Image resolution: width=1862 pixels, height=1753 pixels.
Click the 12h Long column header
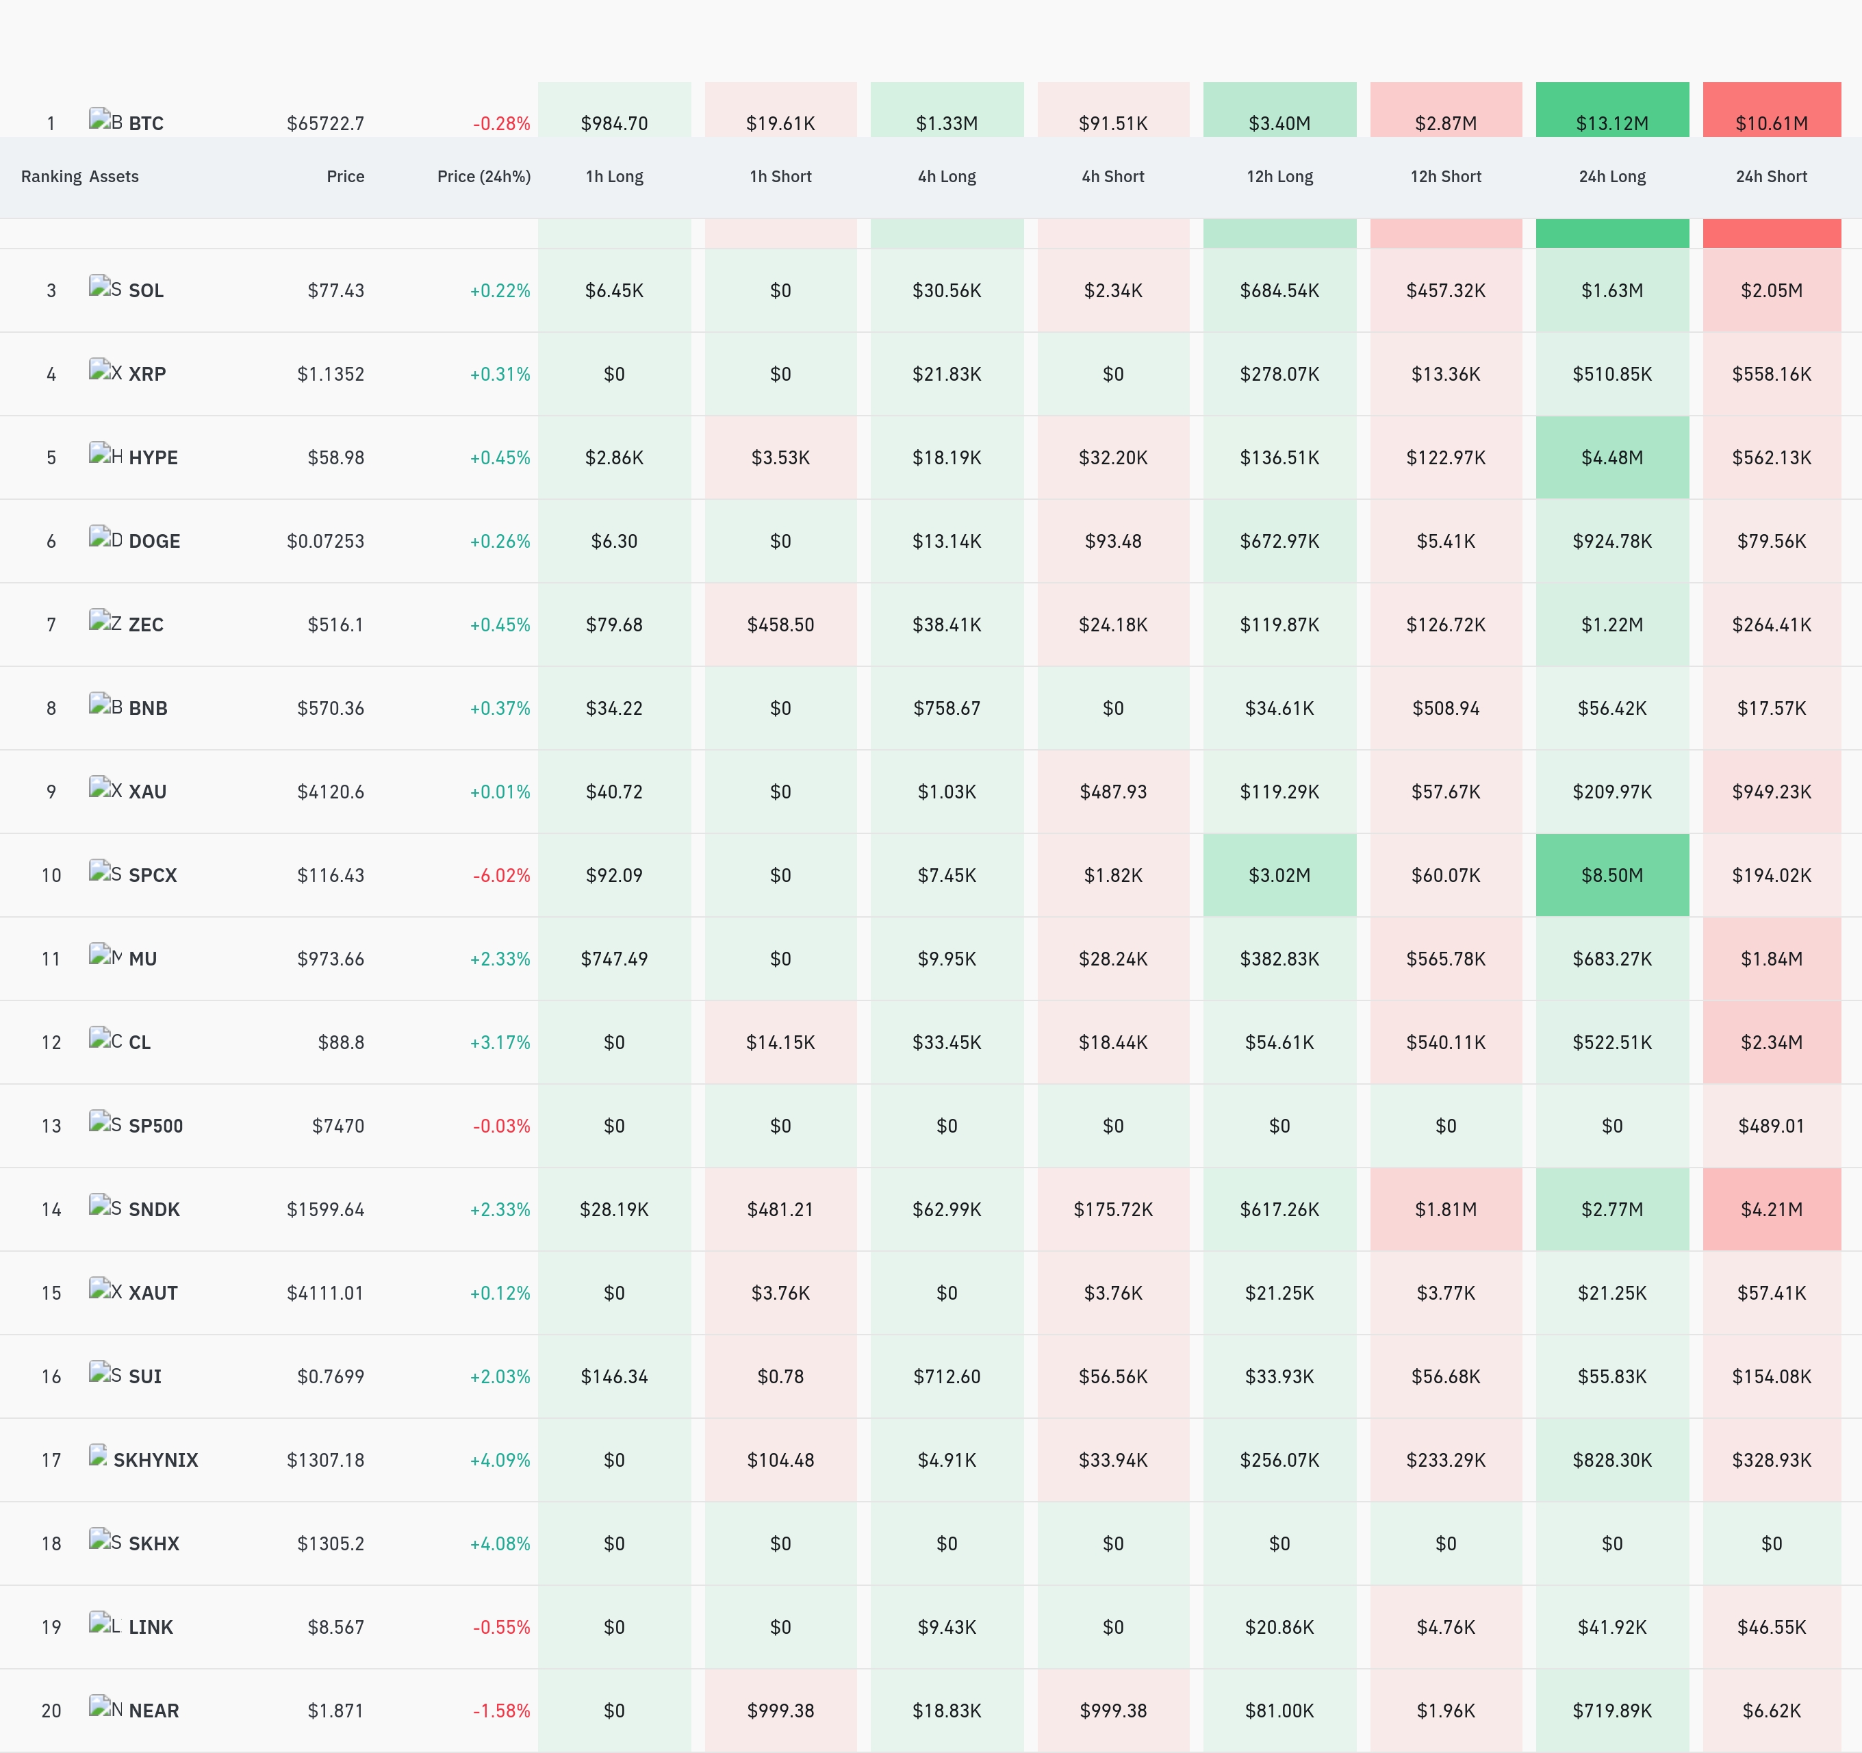click(1279, 176)
